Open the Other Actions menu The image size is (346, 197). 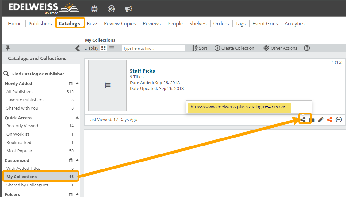[280, 48]
